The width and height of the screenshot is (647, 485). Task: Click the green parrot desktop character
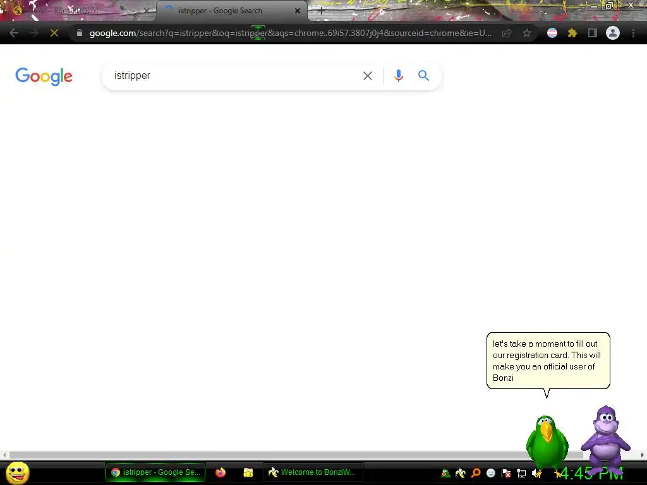pyautogui.click(x=547, y=442)
